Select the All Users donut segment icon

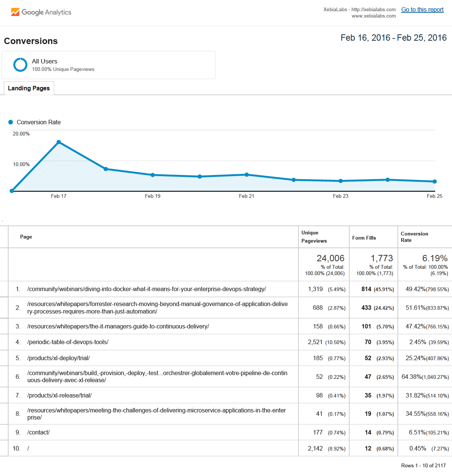coord(20,65)
